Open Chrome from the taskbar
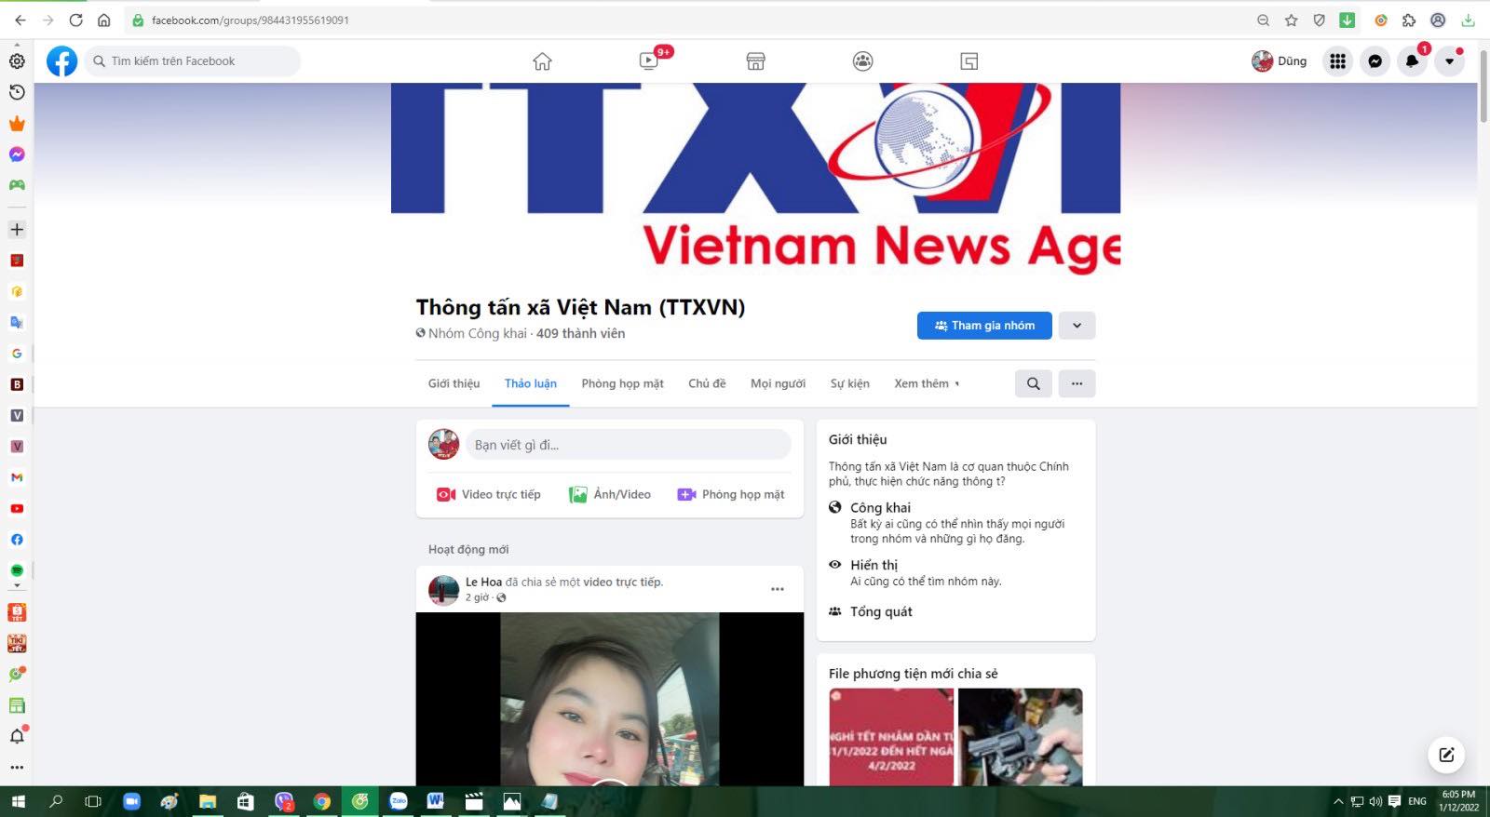The image size is (1490, 817). click(x=322, y=801)
